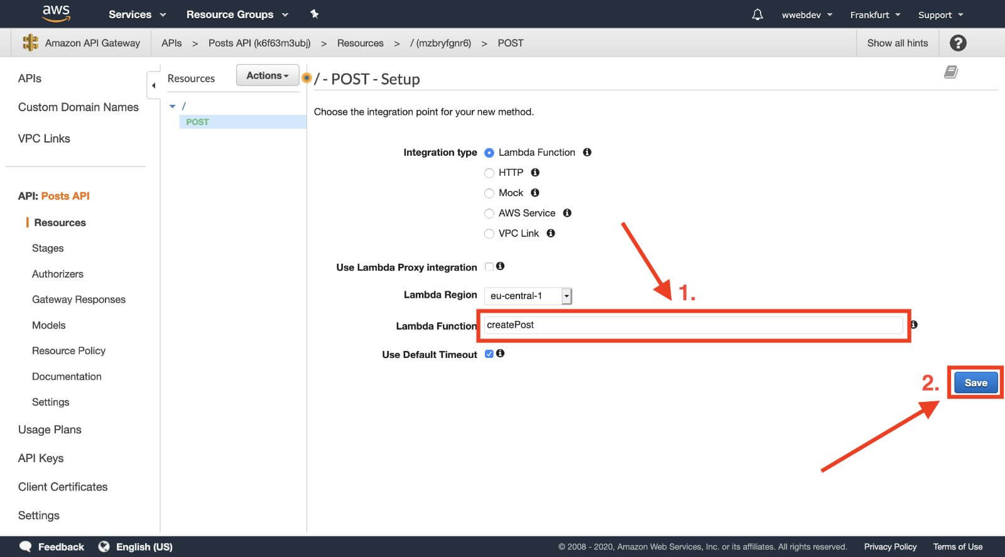
Task: Collapse the root / resource tree
Action: coord(173,106)
